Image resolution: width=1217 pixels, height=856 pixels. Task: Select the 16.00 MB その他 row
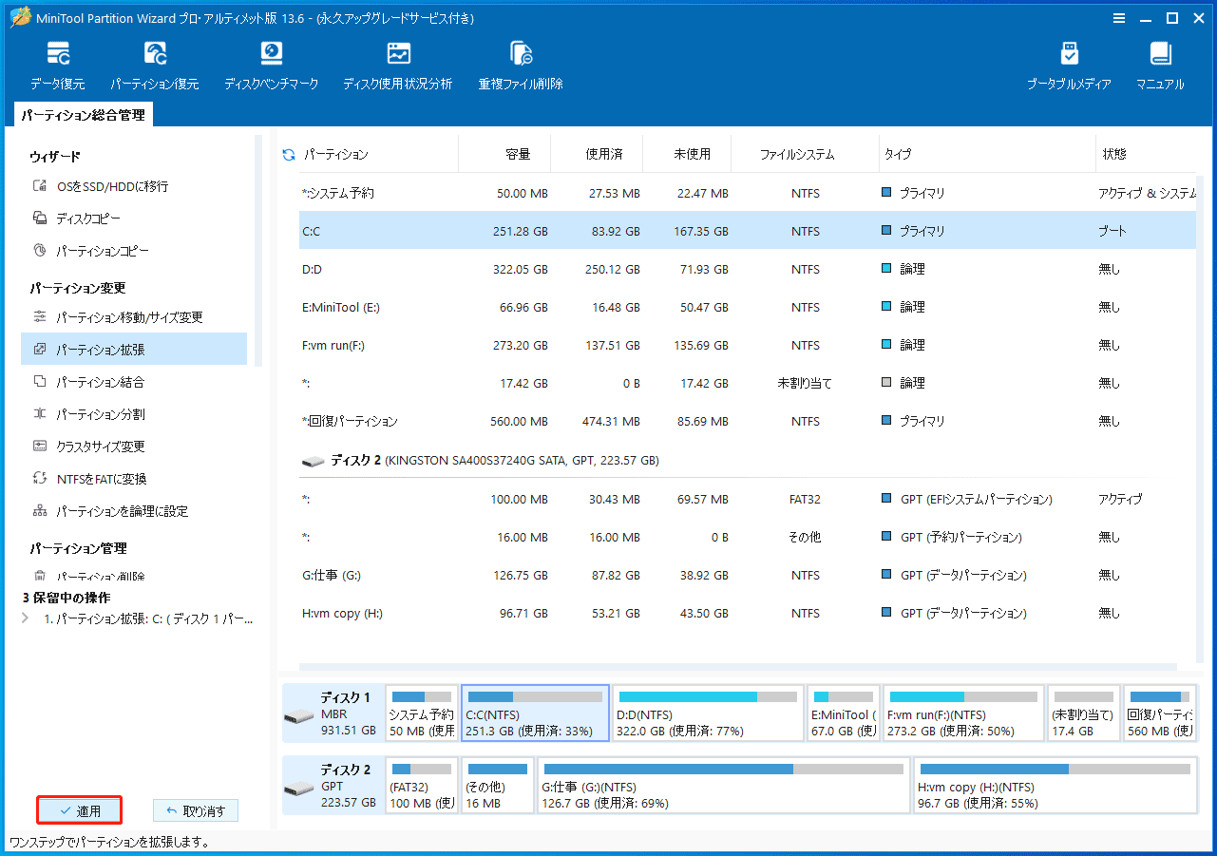[x=747, y=537]
